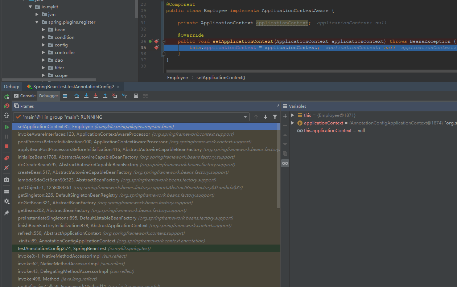Stop debugging with the red square
This screenshot has width=457, height=287.
pos(7,146)
